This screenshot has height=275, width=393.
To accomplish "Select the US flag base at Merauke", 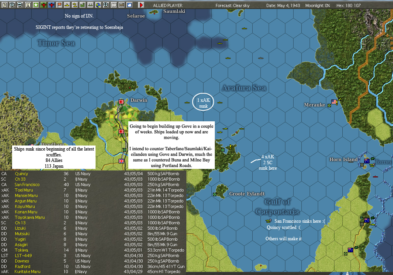I will click(x=335, y=102).
